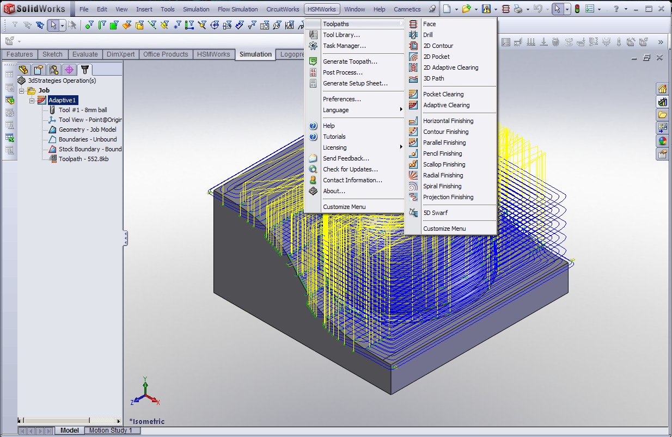The width and height of the screenshot is (672, 437).
Task: Collapse the Job folder tree node
Action: (22, 91)
